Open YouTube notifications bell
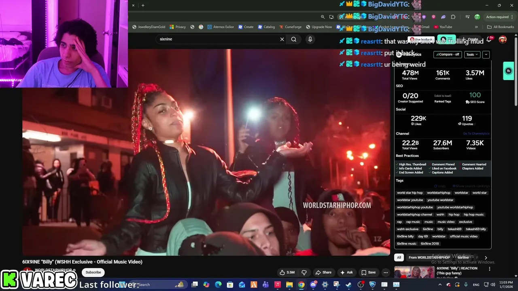The height and width of the screenshot is (291, 518). (x=489, y=39)
